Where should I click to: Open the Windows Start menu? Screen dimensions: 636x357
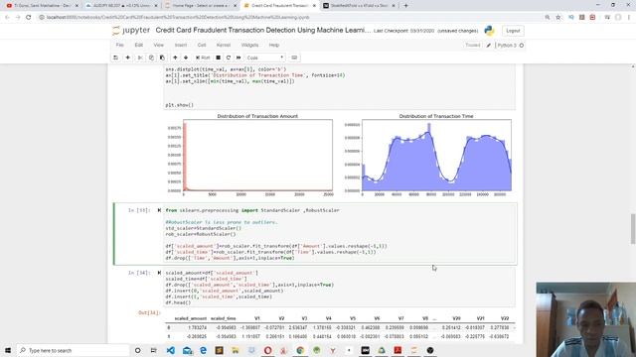[x=8, y=350]
